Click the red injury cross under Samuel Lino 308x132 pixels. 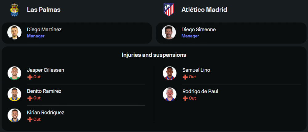click(185, 77)
